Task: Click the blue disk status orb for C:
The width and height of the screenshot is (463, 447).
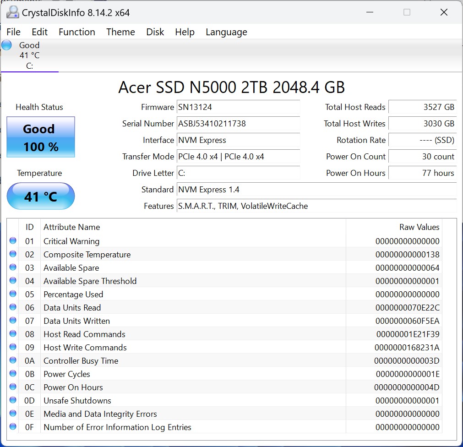Action: coord(6,45)
